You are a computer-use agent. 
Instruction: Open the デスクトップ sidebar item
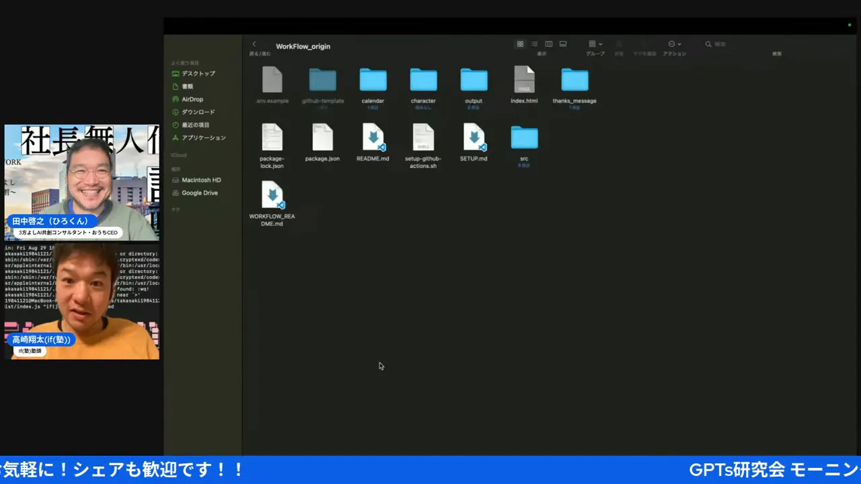tap(196, 73)
